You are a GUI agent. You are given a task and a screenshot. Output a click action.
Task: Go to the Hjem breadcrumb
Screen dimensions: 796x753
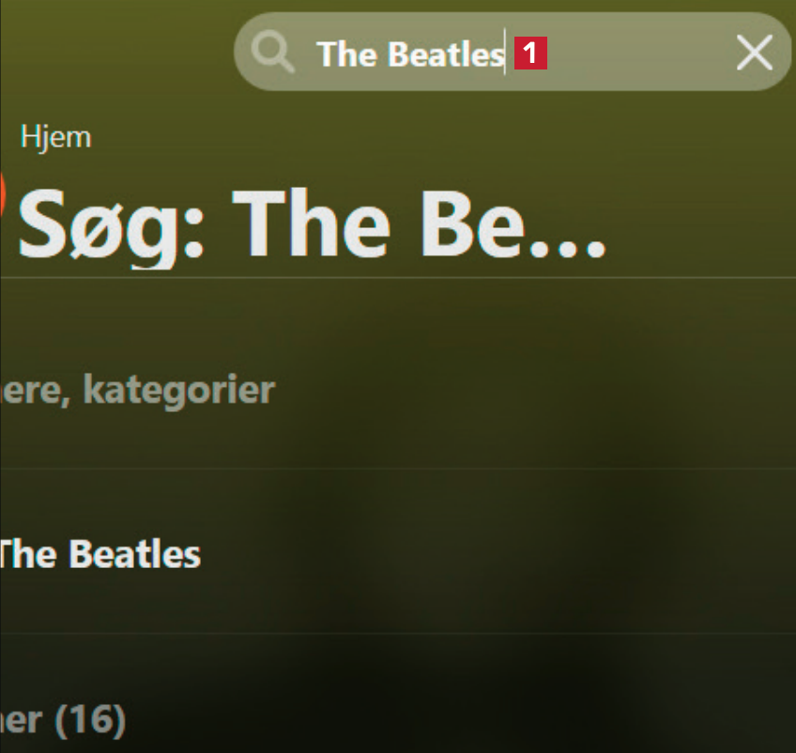tap(55, 137)
